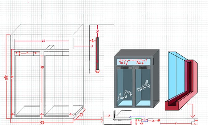
Task: Select the "2" label above the gray bar
Action: click(98, 31)
